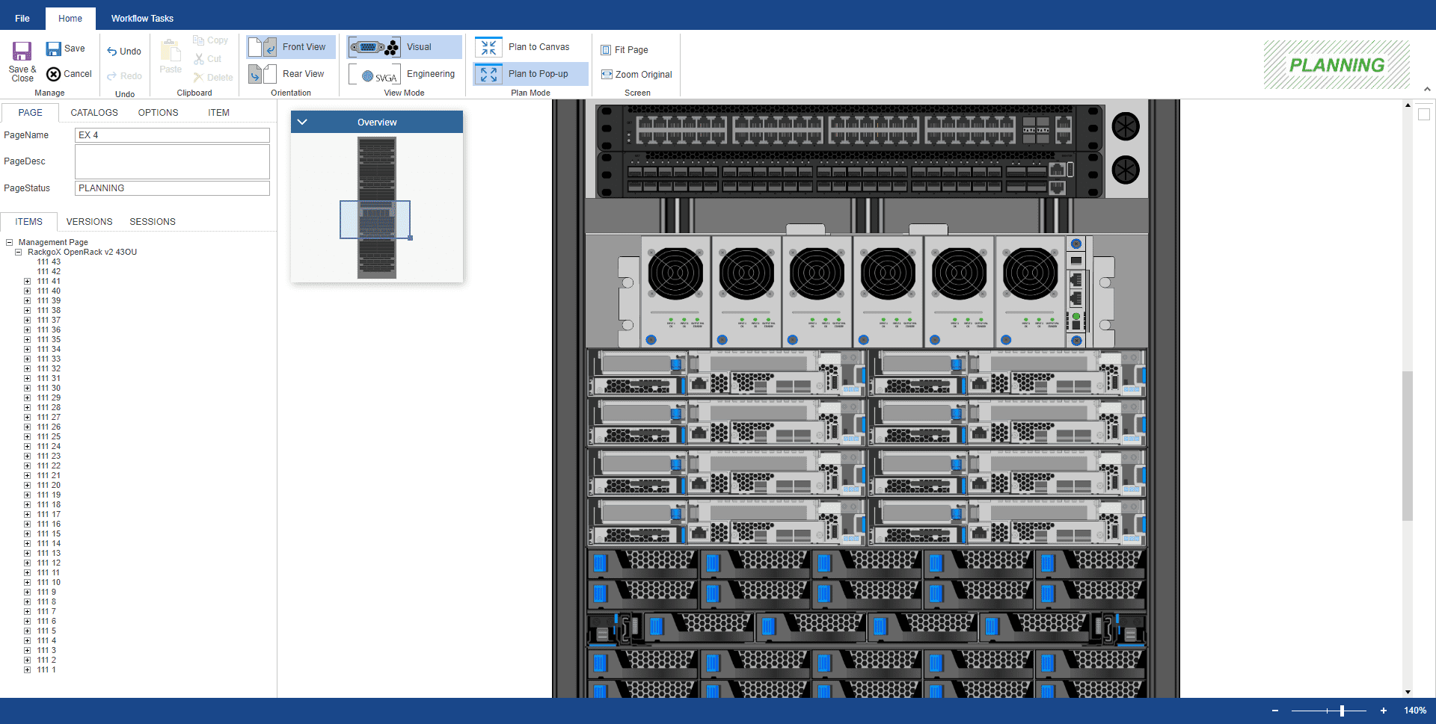This screenshot has height=724, width=1436.
Task: Click the PageName input field
Action: coord(172,135)
